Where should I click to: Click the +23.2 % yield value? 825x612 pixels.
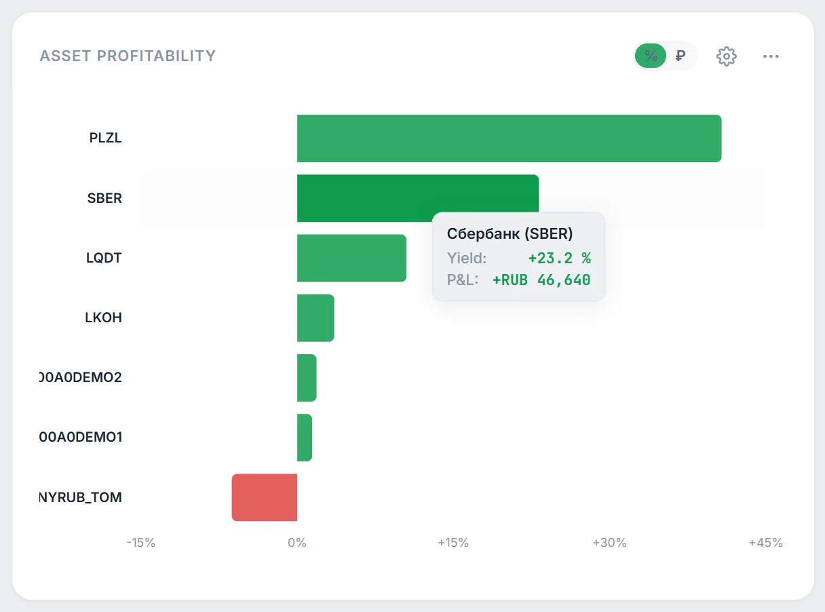click(559, 258)
